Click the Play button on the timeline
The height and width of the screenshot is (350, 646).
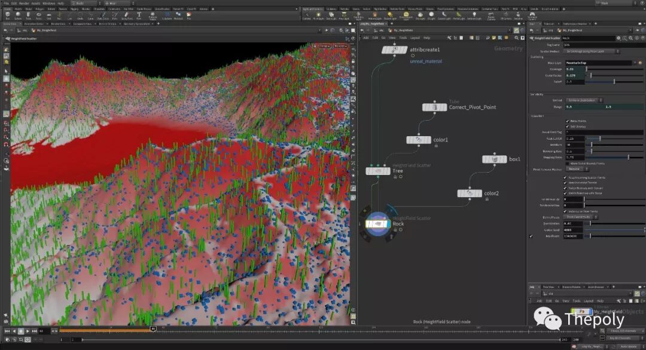pyautogui.click(x=28, y=331)
